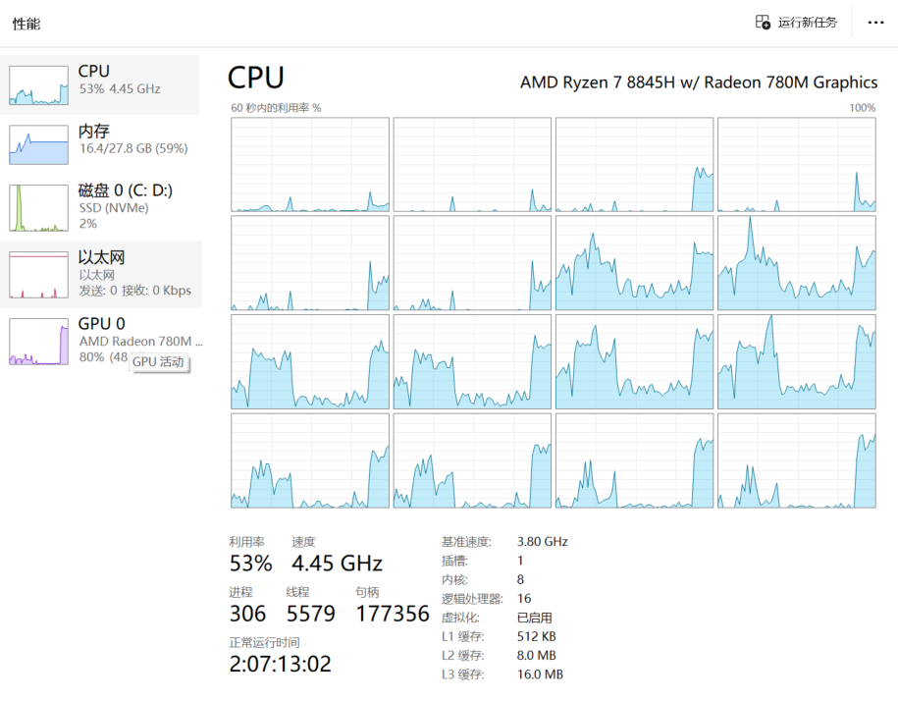The width and height of the screenshot is (898, 701).
Task: Select the AMD Radeon 780M GPU entry
Action: 100,342
